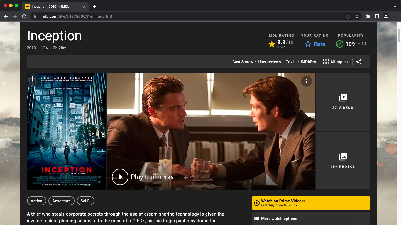Bookmark this page with the star icon
This screenshot has height=225, width=401.
click(357, 16)
